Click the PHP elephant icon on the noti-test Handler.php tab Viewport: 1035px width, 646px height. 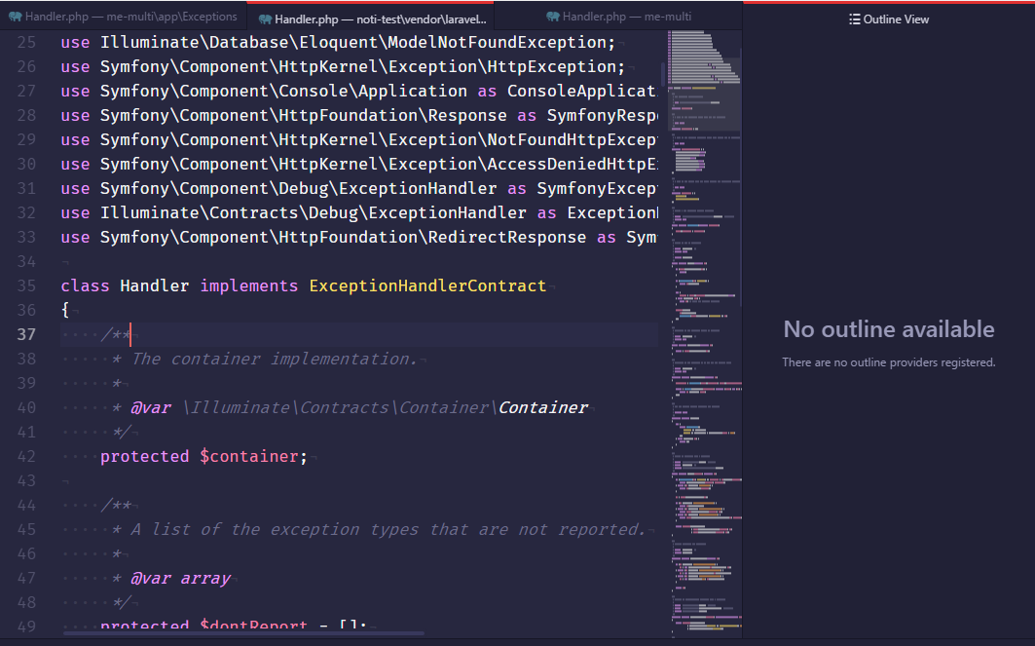[265, 19]
